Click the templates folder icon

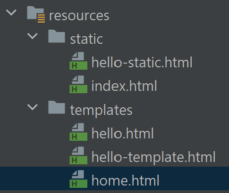pos(57,107)
